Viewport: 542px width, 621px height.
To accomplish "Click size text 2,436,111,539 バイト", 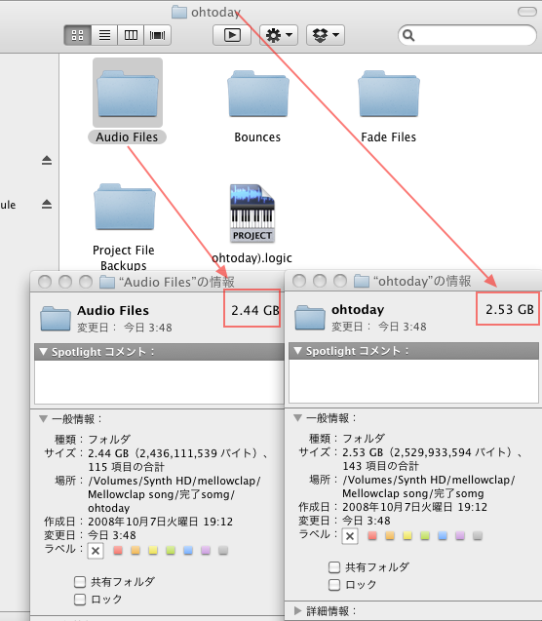I will tap(195, 453).
